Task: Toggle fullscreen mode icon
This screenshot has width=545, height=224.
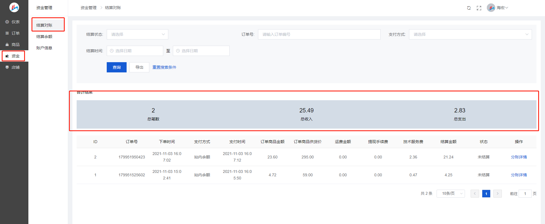Action: [x=479, y=8]
